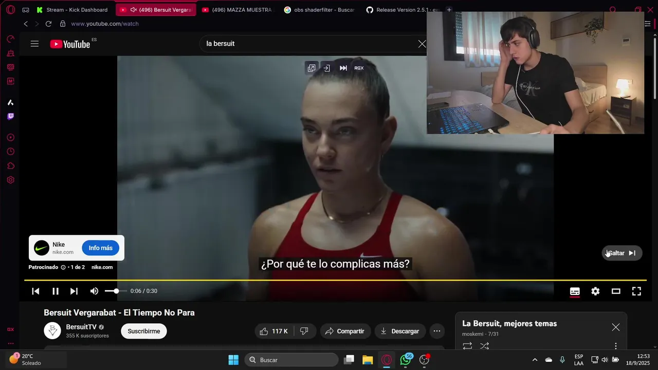Image resolution: width=658 pixels, height=370 pixels.
Task: Open playlist three-dot options menu
Action: point(616,346)
